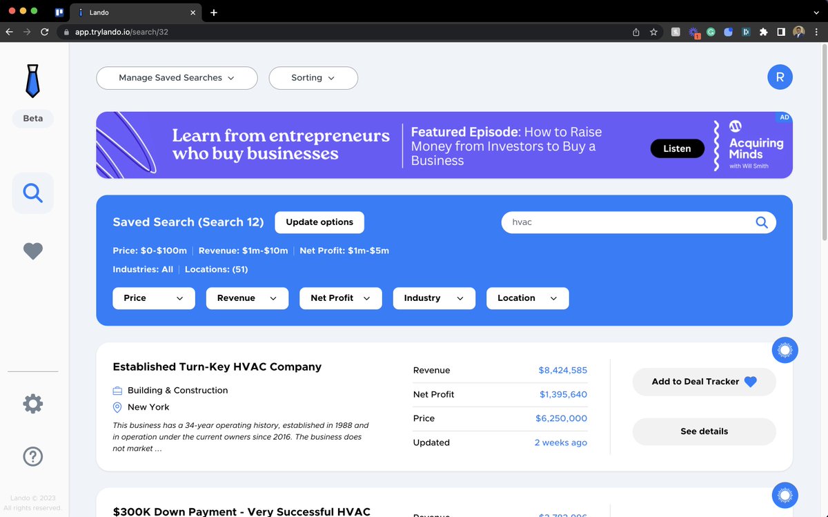Click 'Net Profit: $1m-$5m' filter summary
The width and height of the screenshot is (828, 517).
[x=344, y=251]
